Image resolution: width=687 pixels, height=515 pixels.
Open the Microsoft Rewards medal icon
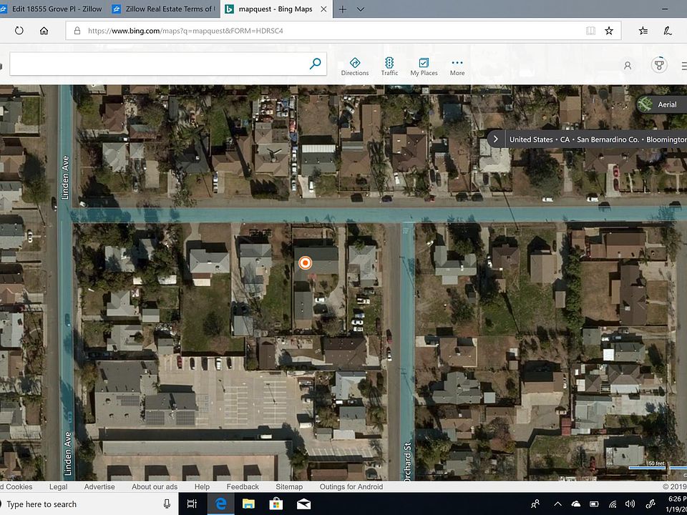coord(659,65)
